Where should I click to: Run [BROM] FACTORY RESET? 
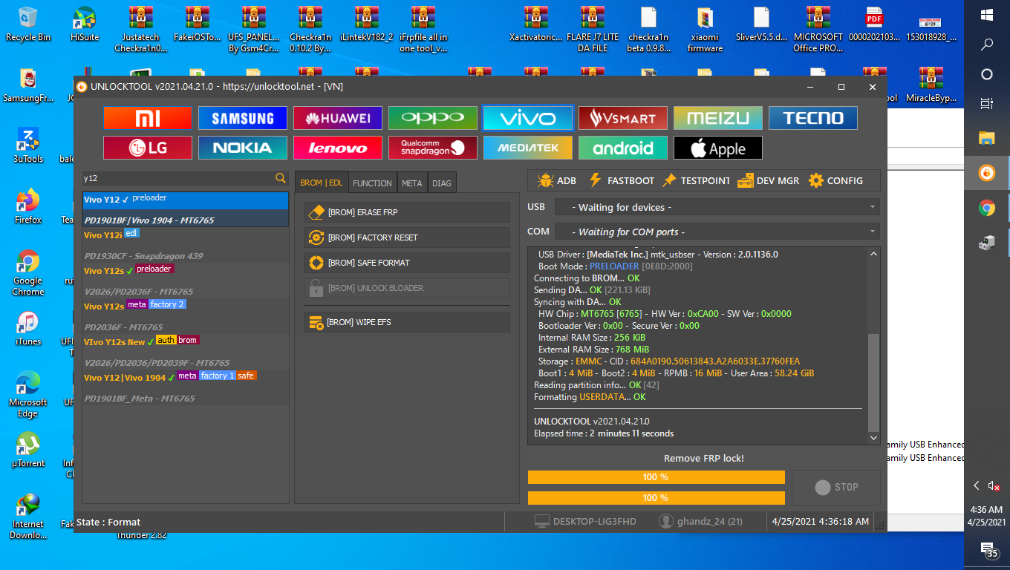(x=407, y=237)
